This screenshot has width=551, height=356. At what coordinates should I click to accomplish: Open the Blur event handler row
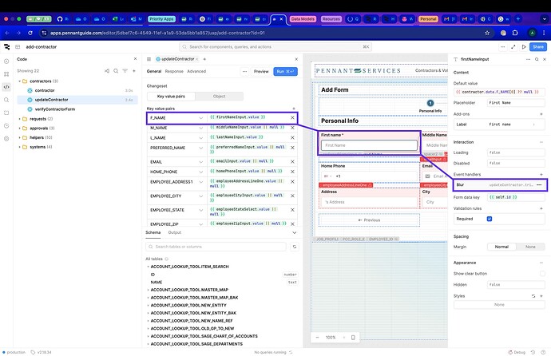point(499,184)
